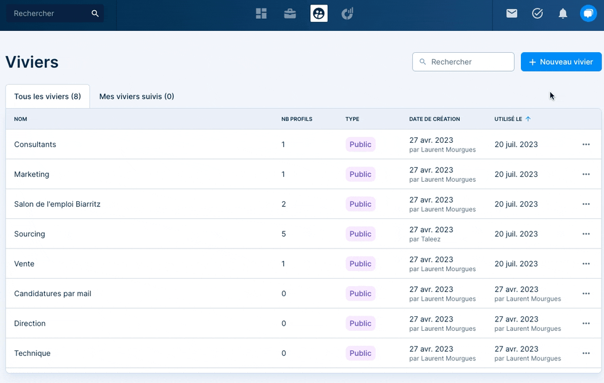Click the profile count 5 for Sourcing
The height and width of the screenshot is (383, 604).
[284, 234]
